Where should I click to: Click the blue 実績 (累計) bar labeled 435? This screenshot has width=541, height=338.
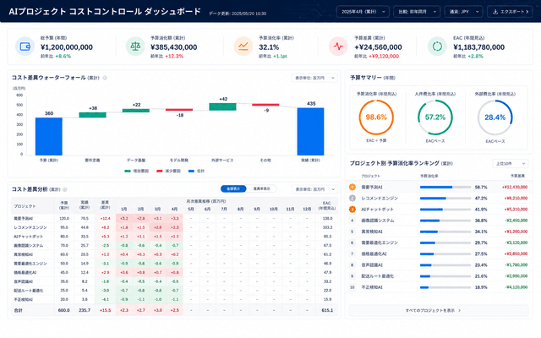tap(310, 132)
